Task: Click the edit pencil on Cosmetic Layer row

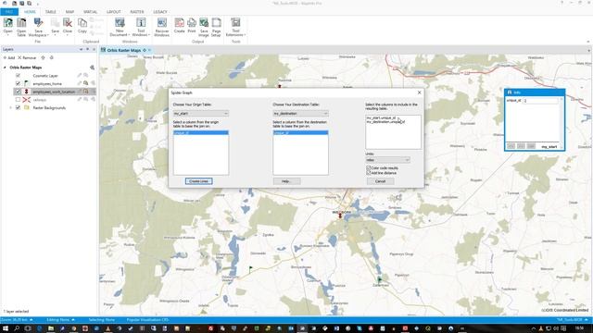Action: (80, 76)
